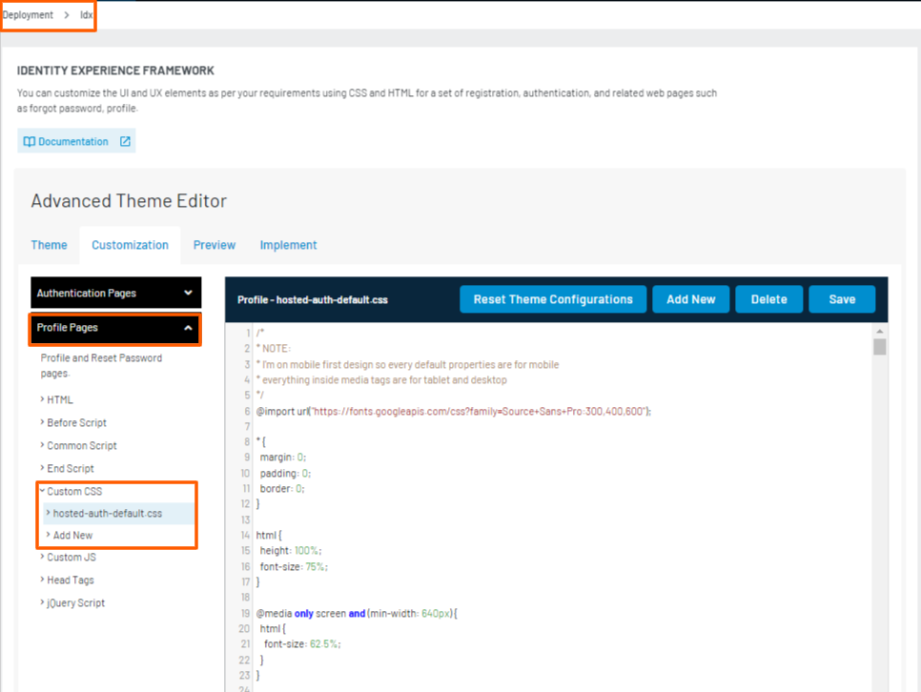This screenshot has width=921, height=692.
Task: Click the Documentation book icon
Action: [x=30, y=142]
